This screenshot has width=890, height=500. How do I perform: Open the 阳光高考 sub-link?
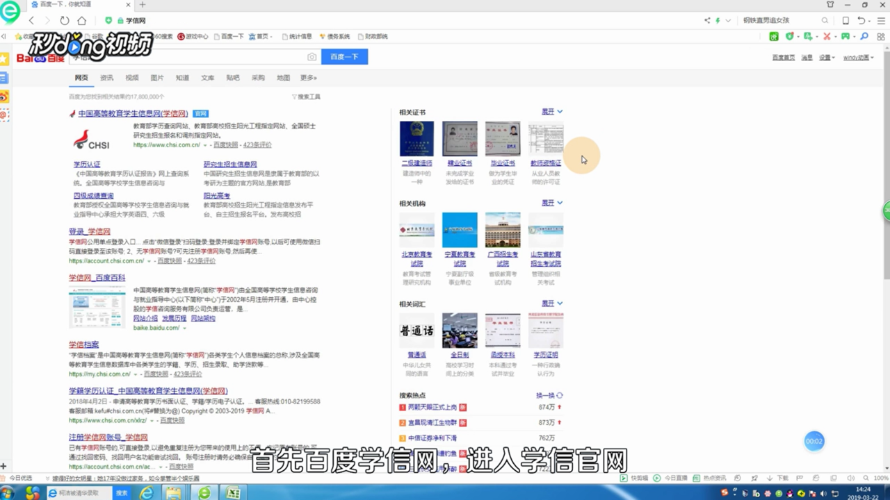coord(217,196)
